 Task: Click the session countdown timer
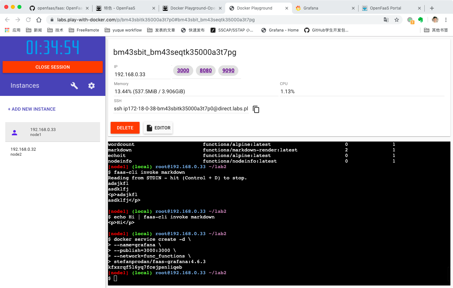tap(53, 47)
